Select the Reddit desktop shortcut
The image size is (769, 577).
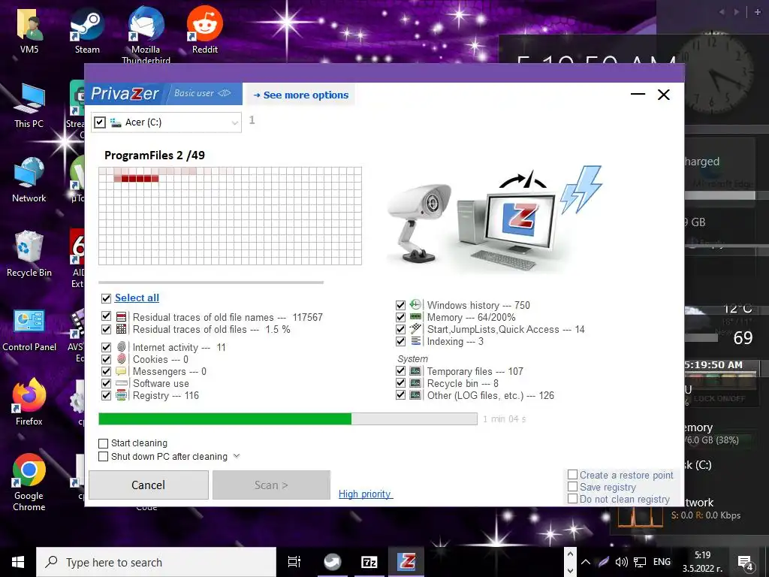pos(204,30)
